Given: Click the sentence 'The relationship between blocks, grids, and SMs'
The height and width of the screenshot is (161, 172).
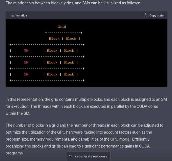Looking at the screenshot, I should (73, 3).
